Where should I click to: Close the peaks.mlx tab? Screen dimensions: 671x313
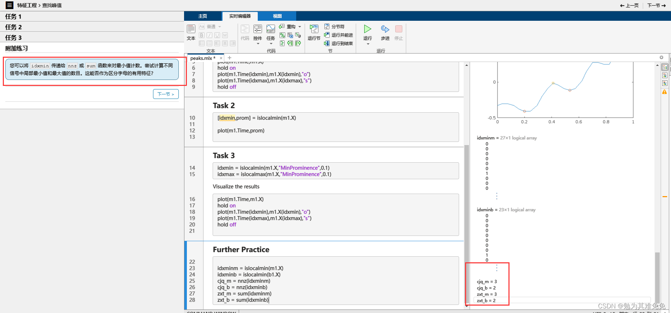[x=221, y=58]
